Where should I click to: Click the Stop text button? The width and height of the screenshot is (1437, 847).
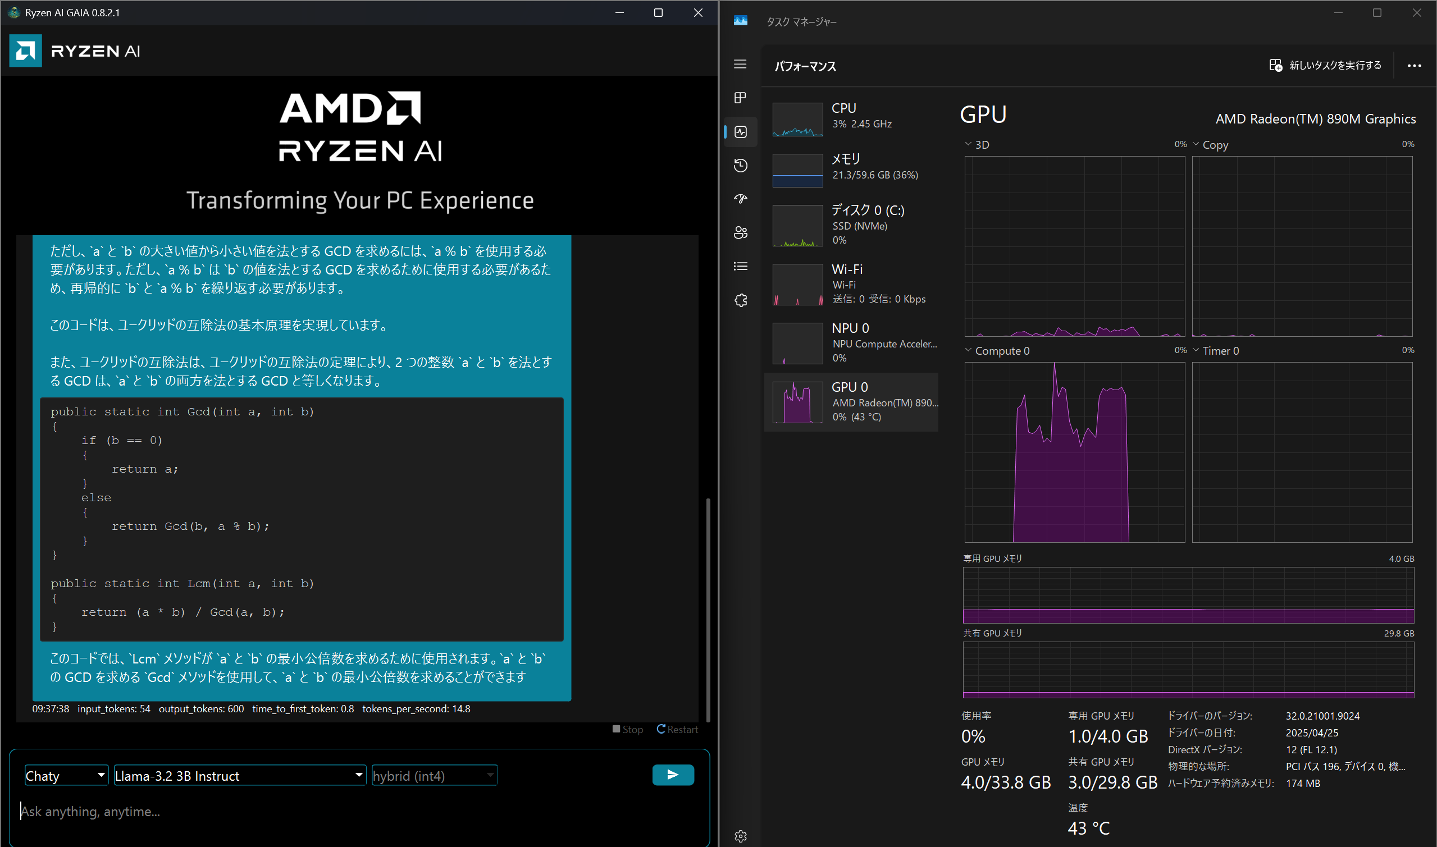(632, 730)
